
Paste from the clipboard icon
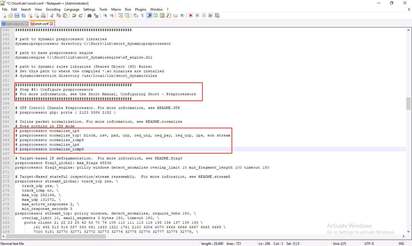[65, 15]
